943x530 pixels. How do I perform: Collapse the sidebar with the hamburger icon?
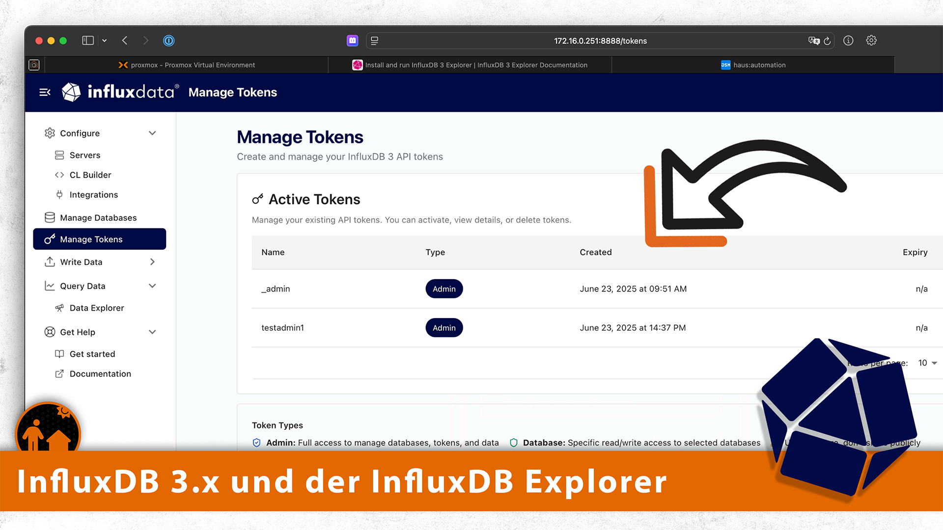[45, 92]
